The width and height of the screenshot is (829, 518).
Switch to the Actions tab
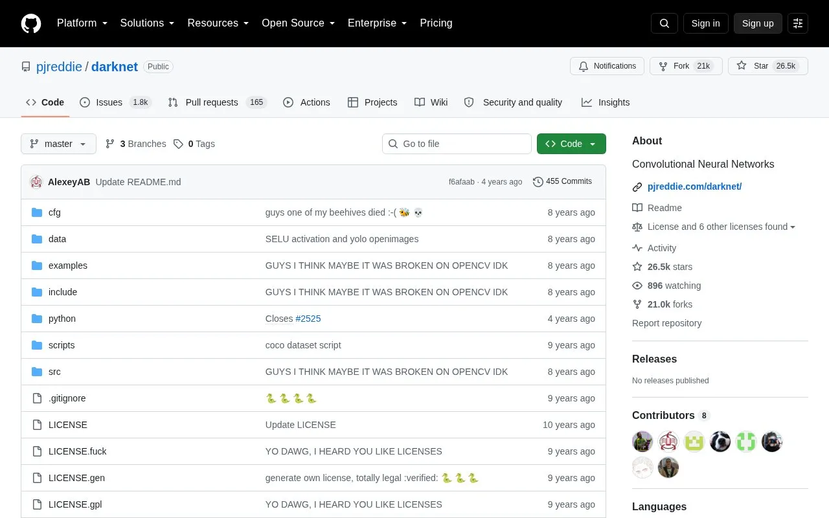tap(306, 102)
